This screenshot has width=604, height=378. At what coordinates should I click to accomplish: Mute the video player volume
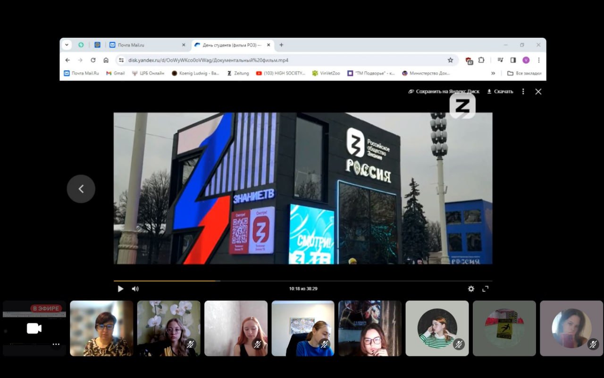click(135, 289)
